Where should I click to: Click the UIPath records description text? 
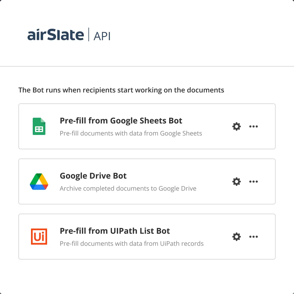[131, 243]
